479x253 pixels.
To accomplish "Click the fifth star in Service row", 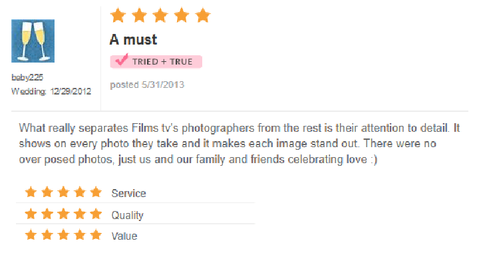I will tap(96, 192).
